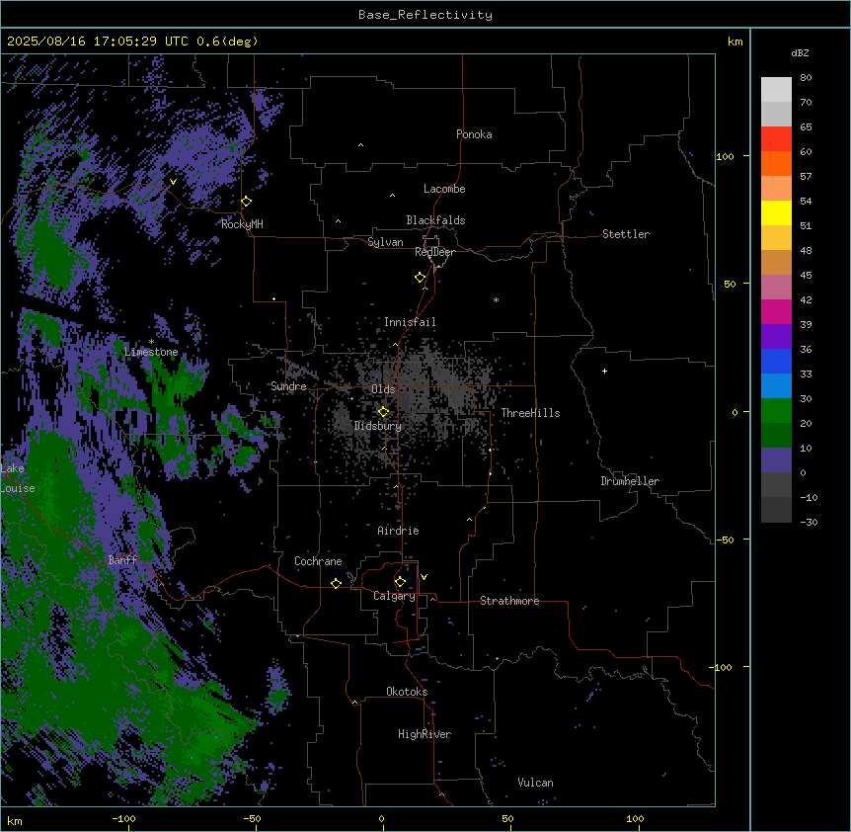The height and width of the screenshot is (832, 851).
Task: Click the yellow 54 dBZ legend swatch
Action: (x=776, y=212)
